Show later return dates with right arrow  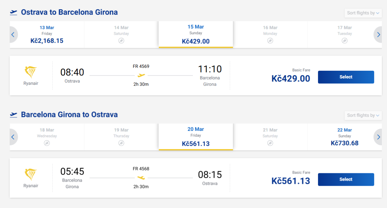(x=378, y=137)
